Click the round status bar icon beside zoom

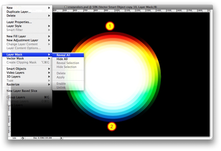[23, 138]
